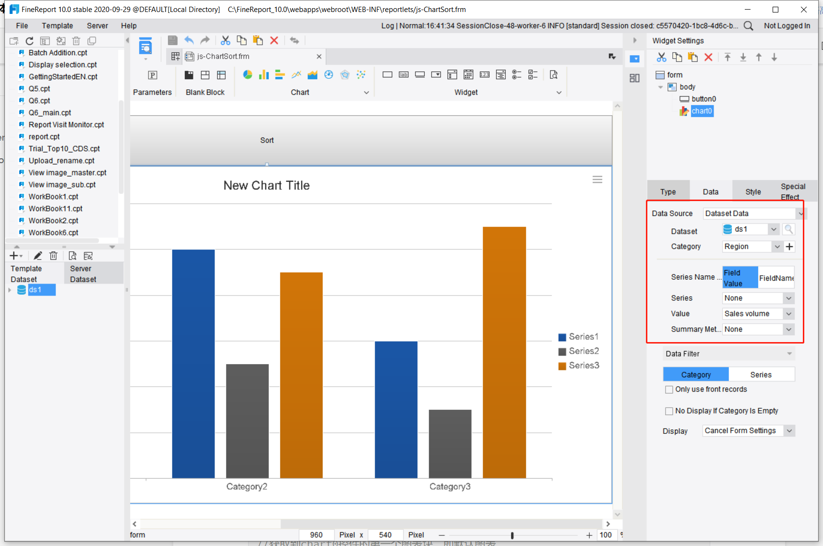Add category with the plus button
This screenshot has height=546, width=823.
coord(789,247)
